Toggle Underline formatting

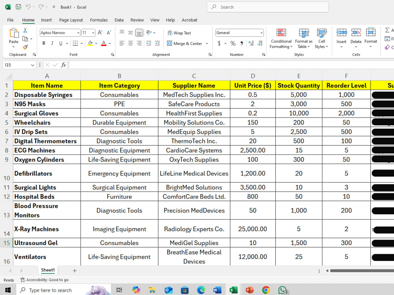click(x=61, y=43)
